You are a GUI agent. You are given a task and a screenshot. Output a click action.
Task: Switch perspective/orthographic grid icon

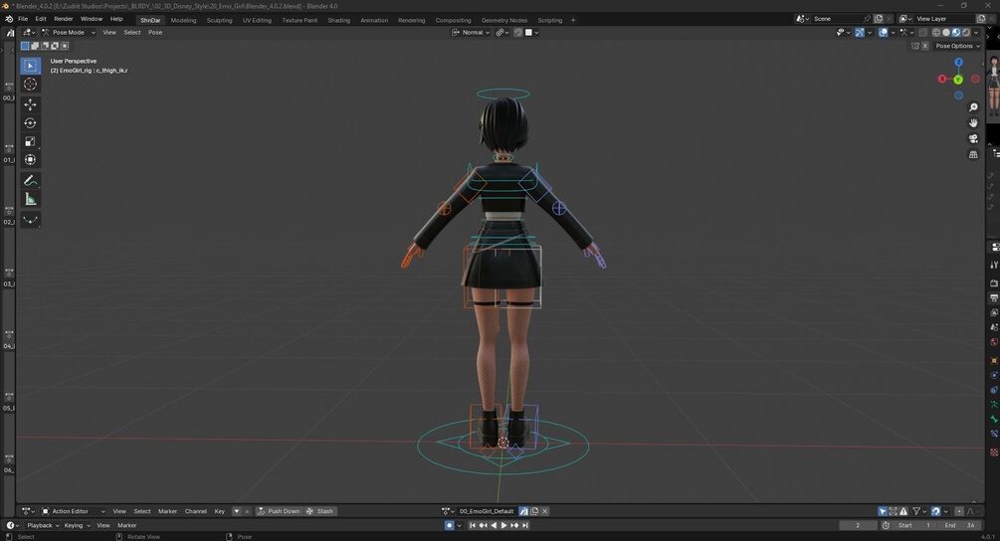click(x=973, y=155)
